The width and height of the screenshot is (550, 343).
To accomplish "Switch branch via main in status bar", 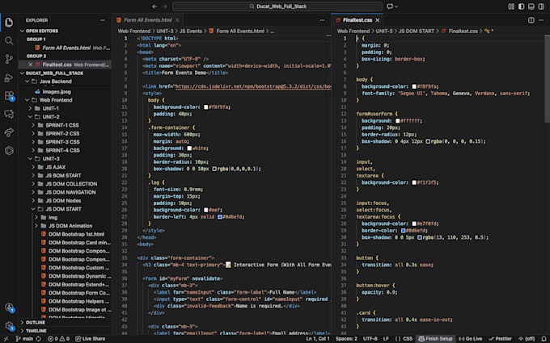I will (x=24, y=339).
